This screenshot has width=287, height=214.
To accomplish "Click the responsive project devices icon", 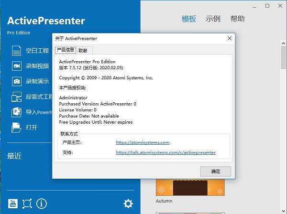I will coord(16,96).
